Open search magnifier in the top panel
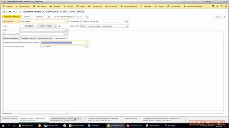This screenshot has height=128, width=229. pos(226,6)
